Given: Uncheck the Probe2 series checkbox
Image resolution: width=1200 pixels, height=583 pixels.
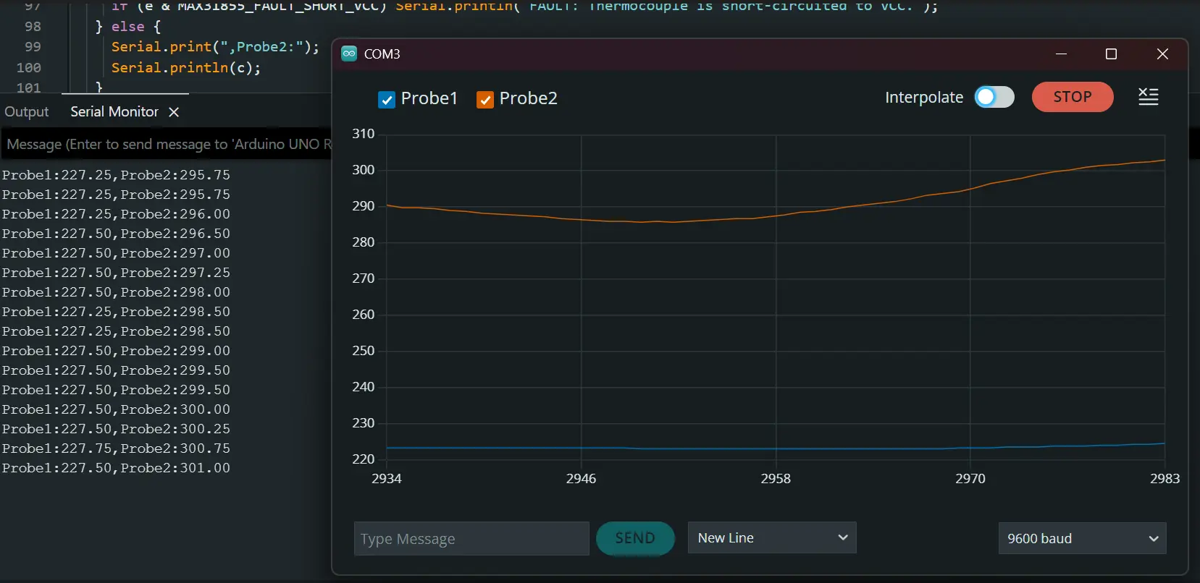Looking at the screenshot, I should tap(485, 100).
